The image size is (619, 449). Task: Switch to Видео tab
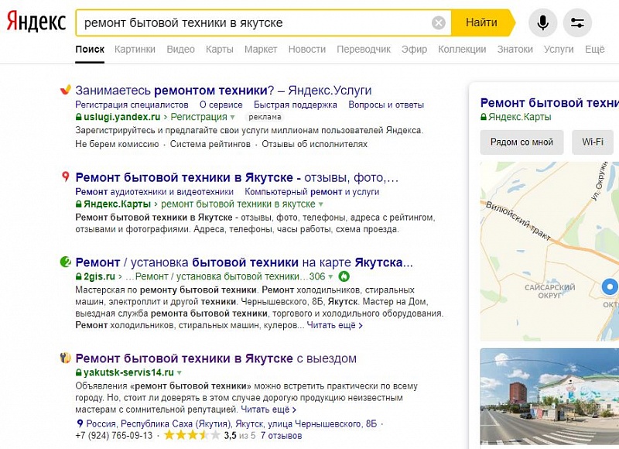(x=180, y=50)
